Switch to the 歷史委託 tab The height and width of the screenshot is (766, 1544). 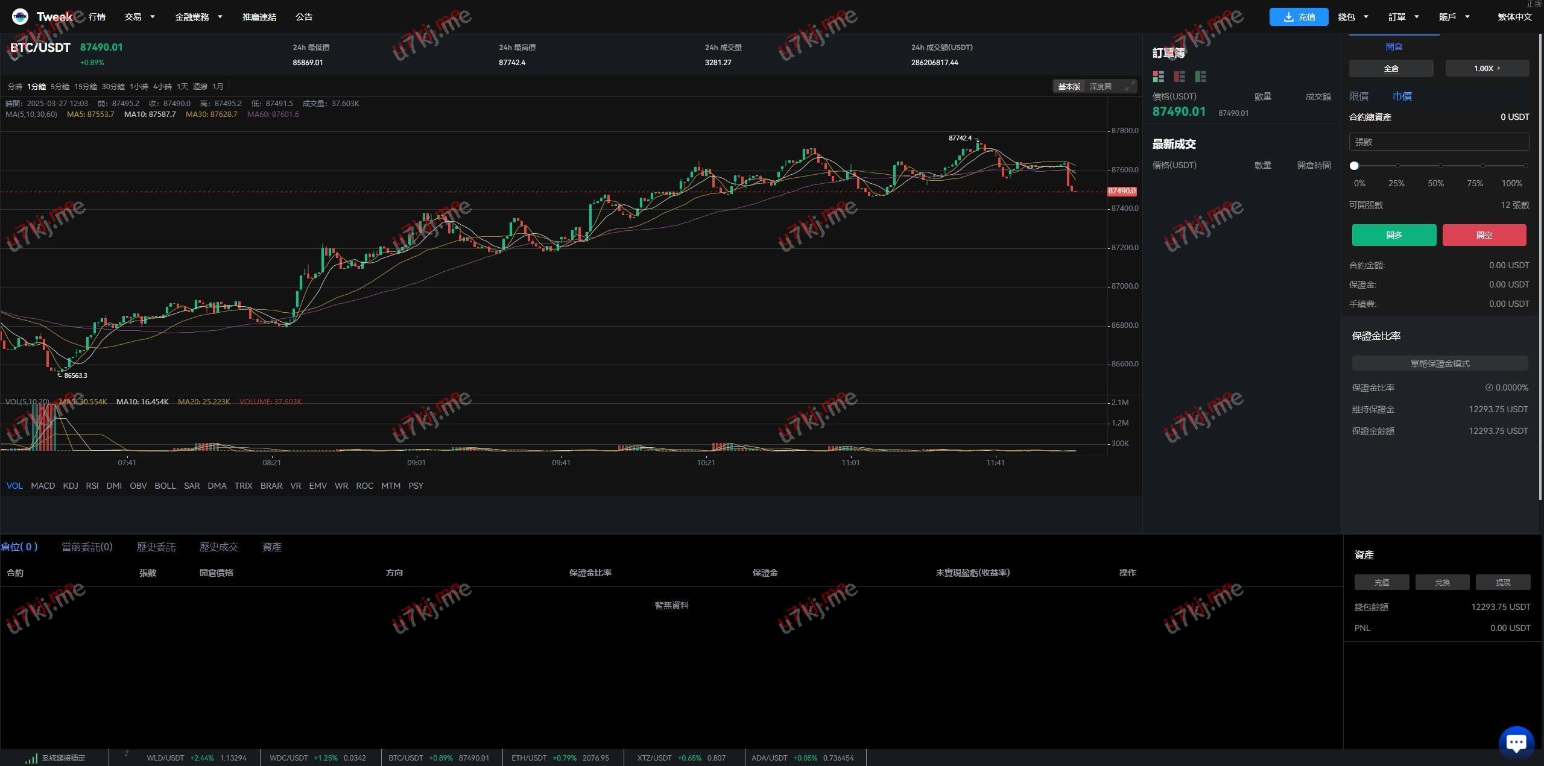(156, 547)
